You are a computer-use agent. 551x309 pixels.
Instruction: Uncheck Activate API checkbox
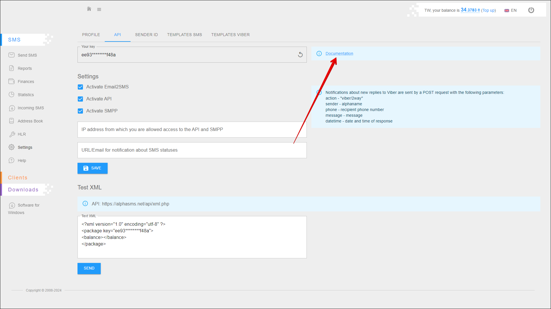(x=80, y=99)
